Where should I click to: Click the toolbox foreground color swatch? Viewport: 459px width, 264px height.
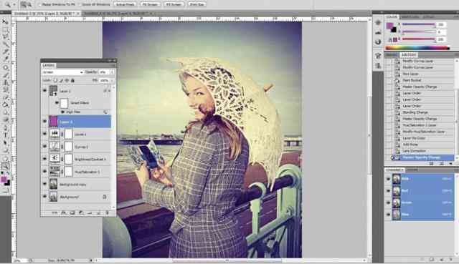point(4,180)
